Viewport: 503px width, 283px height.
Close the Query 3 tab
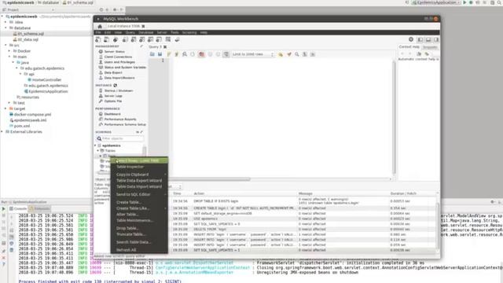(x=165, y=47)
